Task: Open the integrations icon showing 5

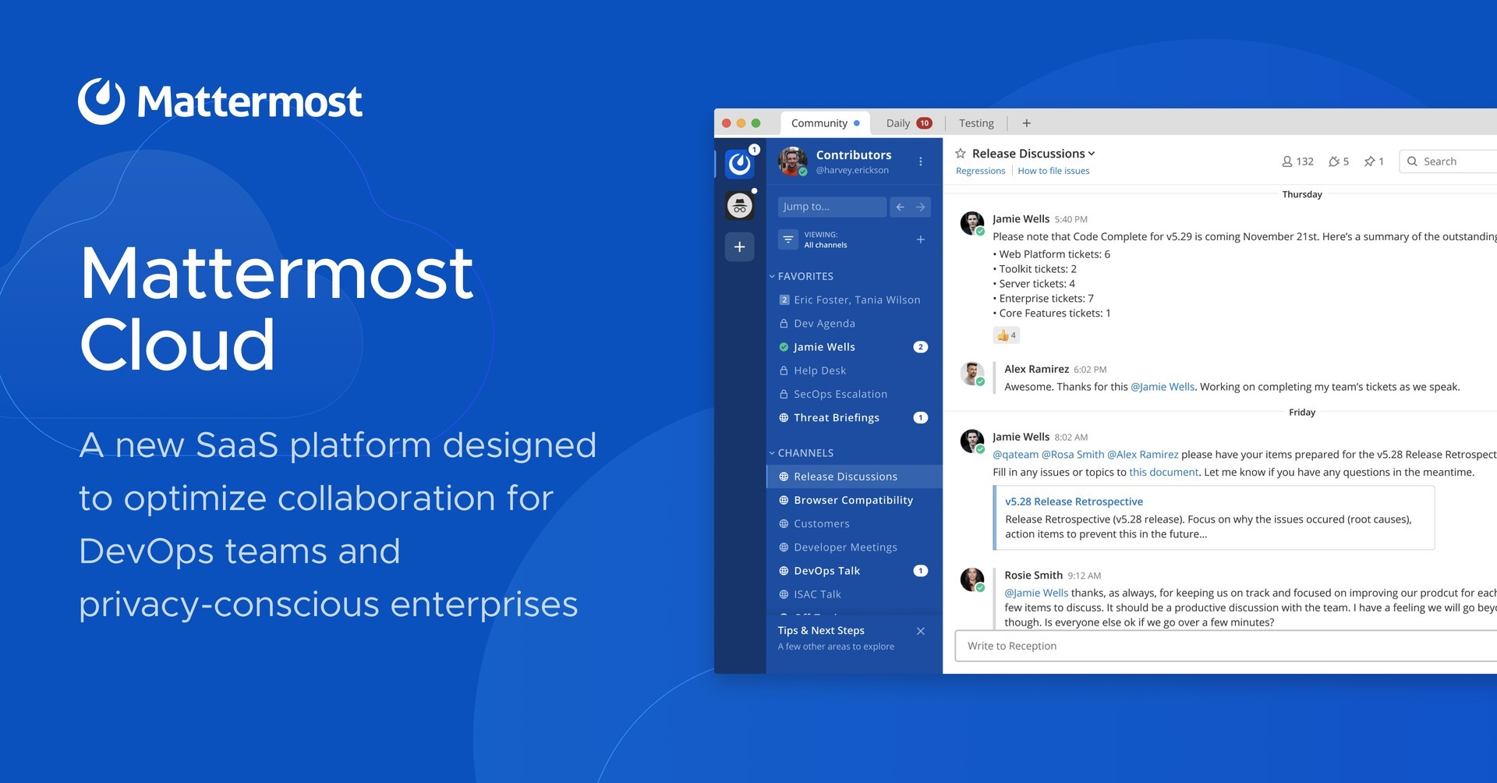Action: [x=1339, y=161]
